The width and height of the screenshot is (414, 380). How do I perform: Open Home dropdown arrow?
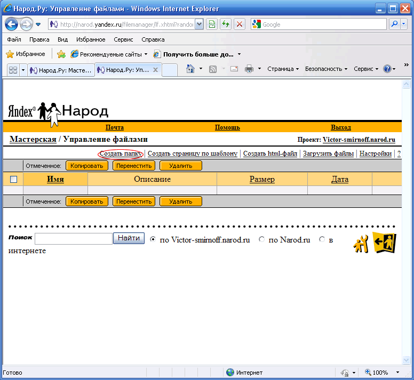pyautogui.click(x=201, y=69)
